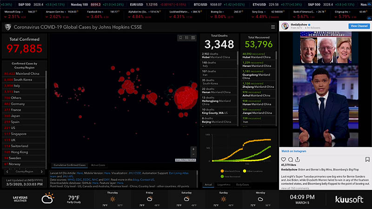
Task: Select Hubei 2,902 deaths entry
Action: click(219, 55)
